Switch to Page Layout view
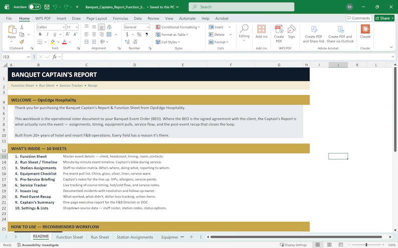398x248 pixels. click(329, 244)
